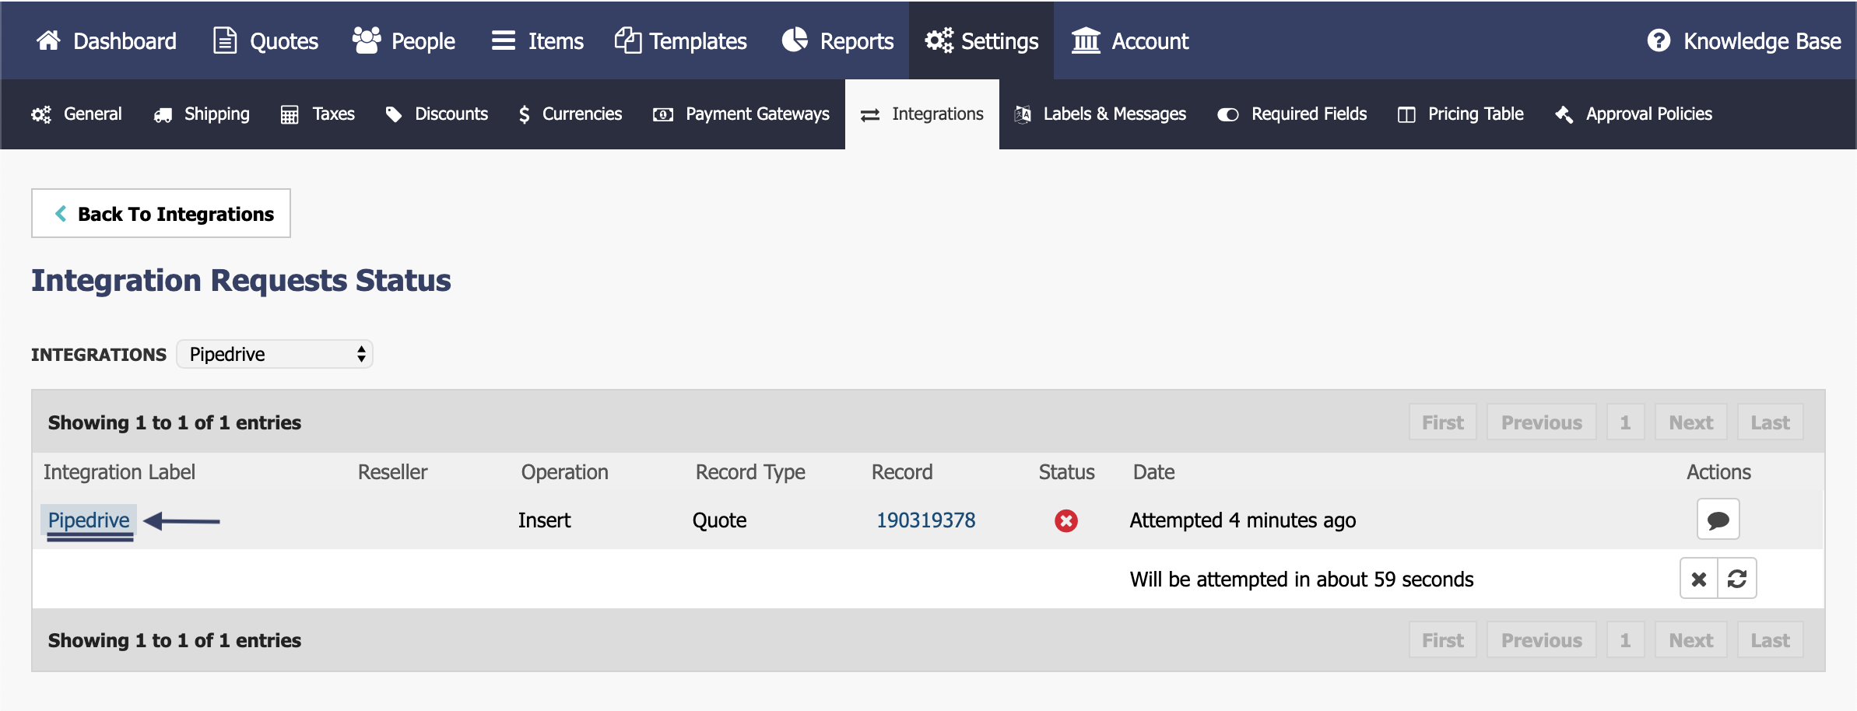
Task: Click the bottom Last pagination button
Action: pyautogui.click(x=1771, y=640)
